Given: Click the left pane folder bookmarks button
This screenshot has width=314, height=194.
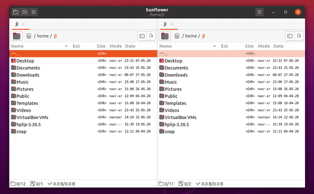Looking at the screenshot, I should point(17,36).
